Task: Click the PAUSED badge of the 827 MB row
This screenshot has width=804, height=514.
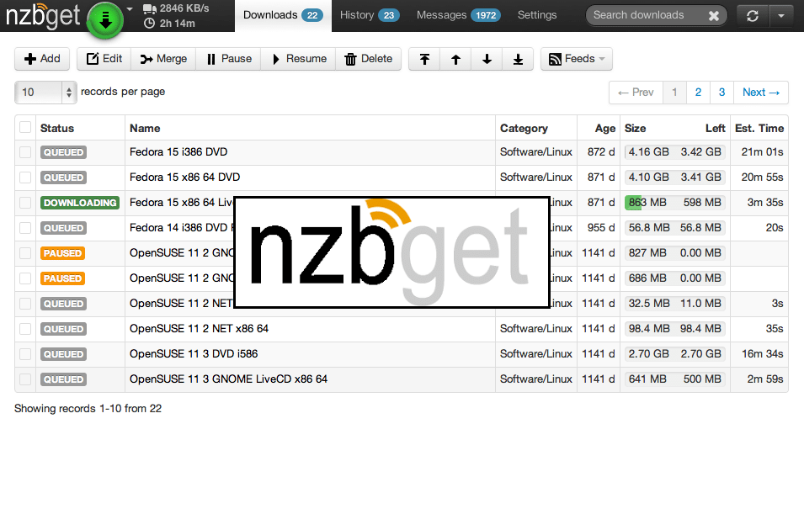Action: [62, 253]
